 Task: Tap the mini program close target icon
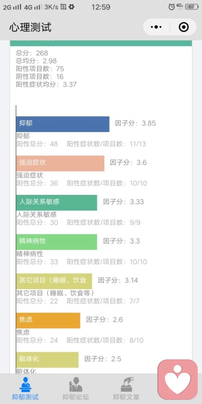tap(184, 27)
